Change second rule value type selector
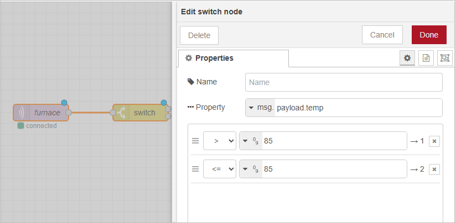 click(251, 169)
